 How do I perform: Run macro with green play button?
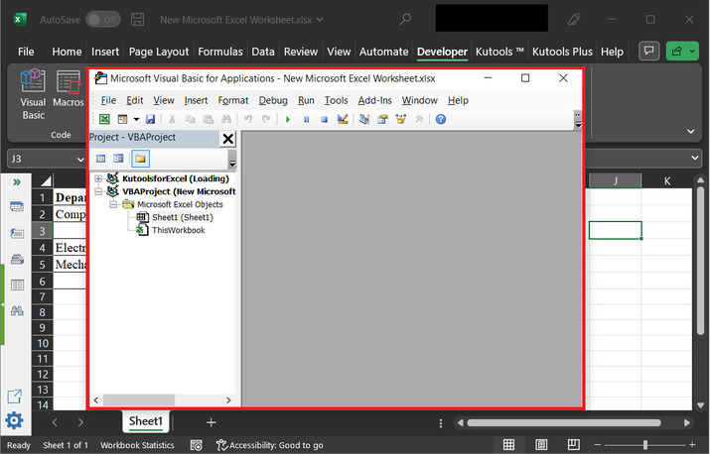tap(288, 119)
